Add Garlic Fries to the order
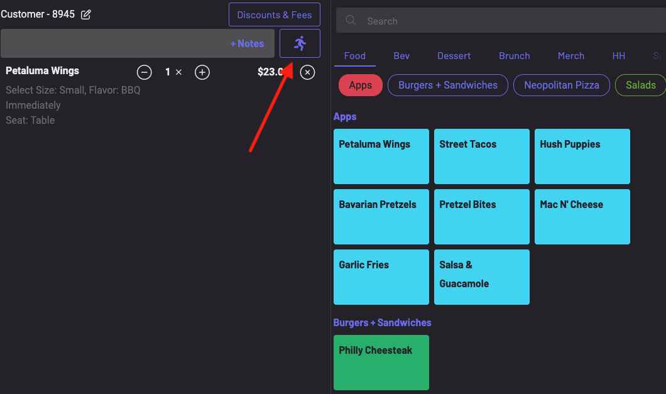 (381, 277)
